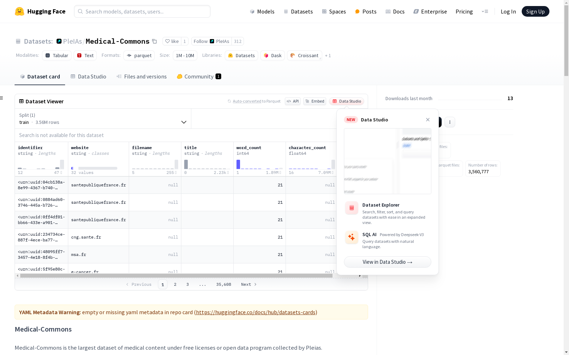Switch to the Dataset card tab
The height and width of the screenshot is (355, 569).
tap(40, 77)
